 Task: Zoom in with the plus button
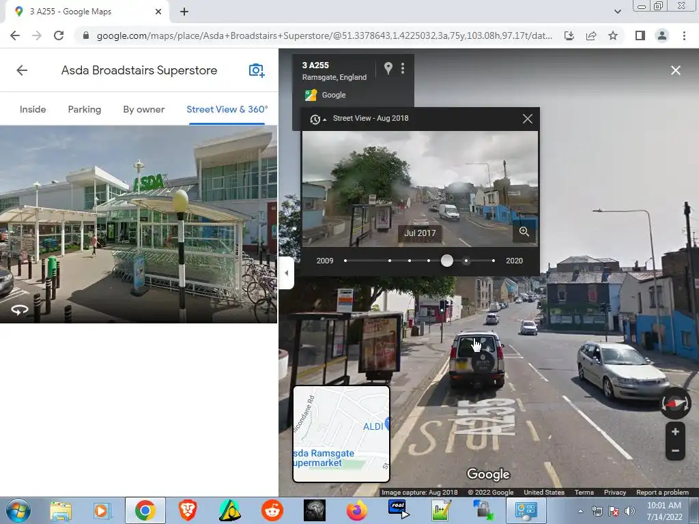click(675, 431)
